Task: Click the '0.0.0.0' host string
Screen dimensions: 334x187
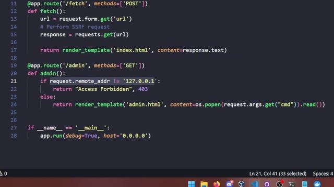Action: (x=134, y=136)
